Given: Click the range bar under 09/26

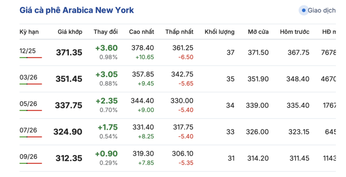Looking at the screenshot, I should [x=31, y=163].
